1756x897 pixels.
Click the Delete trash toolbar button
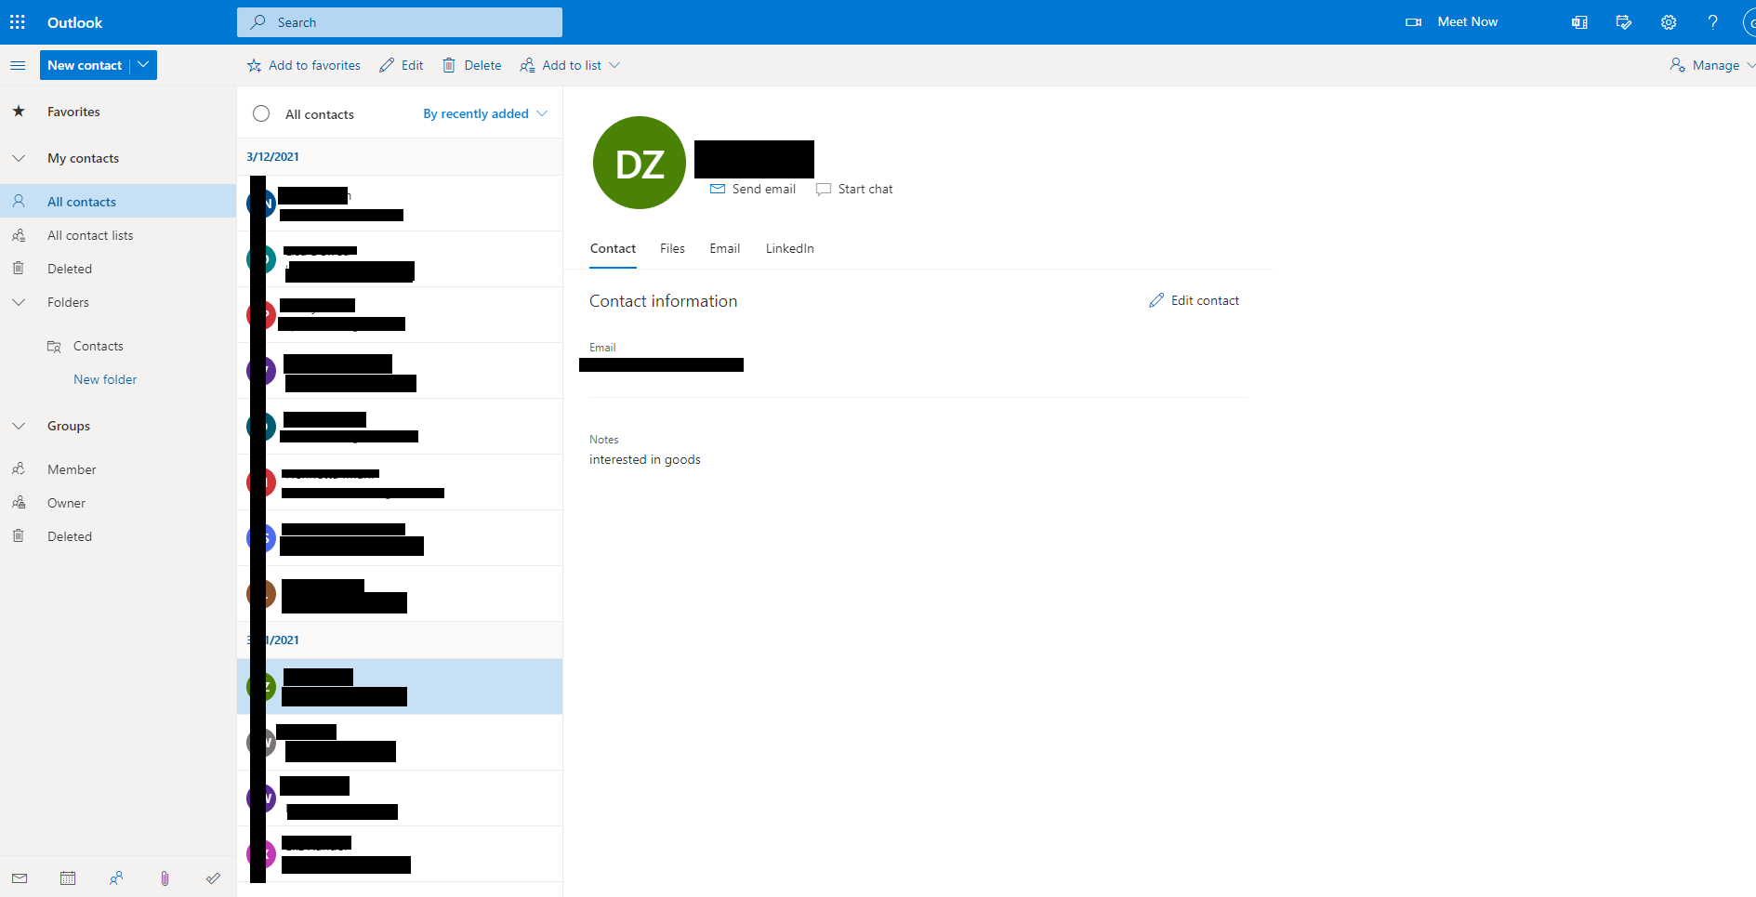[x=471, y=65]
